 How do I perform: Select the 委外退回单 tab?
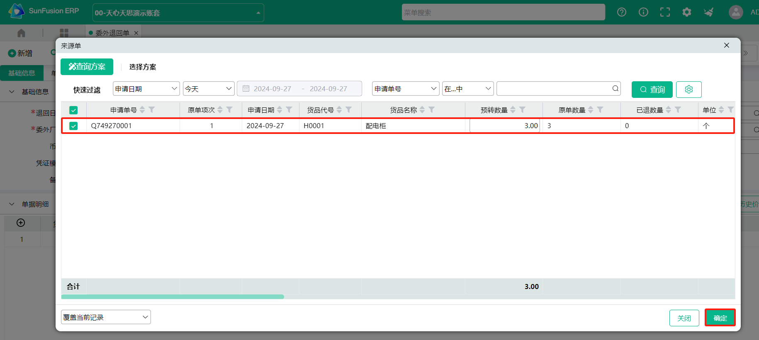tap(112, 33)
